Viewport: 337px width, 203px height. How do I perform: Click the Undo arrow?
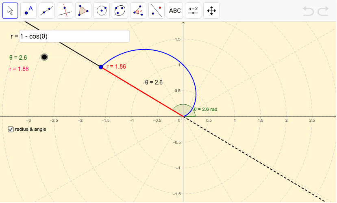(x=308, y=11)
